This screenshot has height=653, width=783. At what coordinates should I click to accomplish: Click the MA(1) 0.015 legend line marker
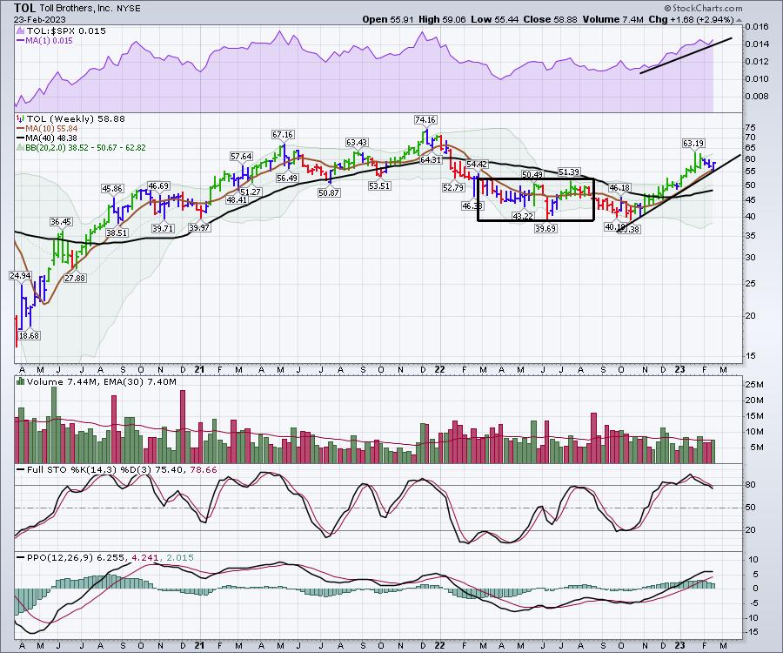[19, 41]
